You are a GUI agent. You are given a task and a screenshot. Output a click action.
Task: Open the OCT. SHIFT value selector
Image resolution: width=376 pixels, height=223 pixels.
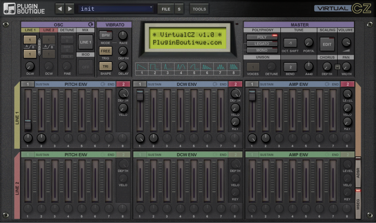(290, 43)
